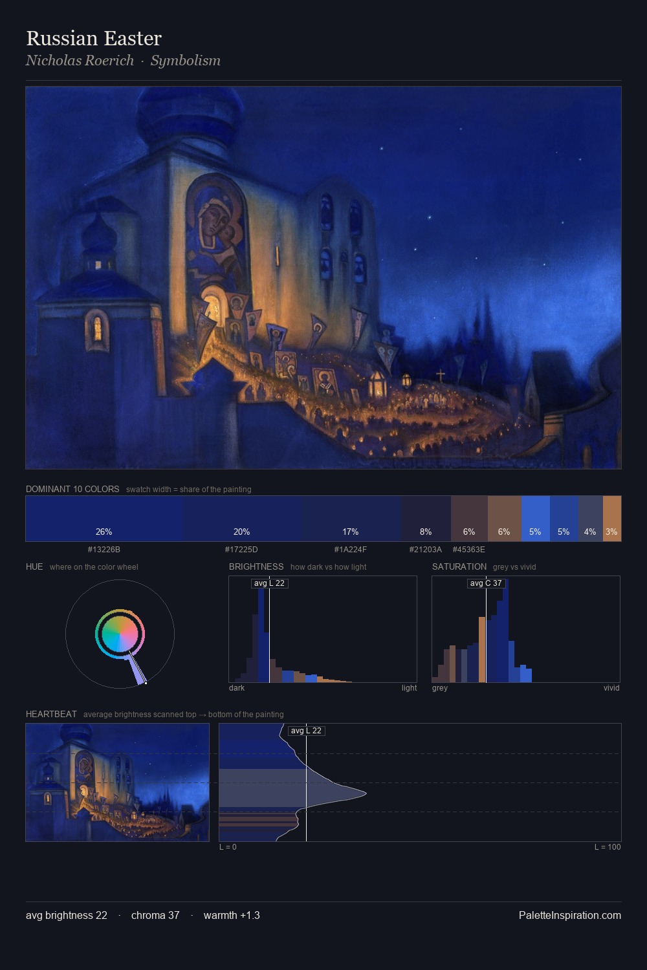
Task: Click 'how dark vs how light' caption
Action: coord(328,567)
